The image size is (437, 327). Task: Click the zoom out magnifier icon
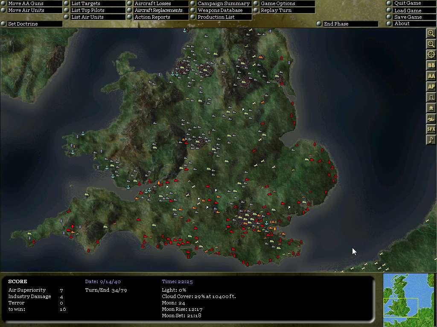coord(431,44)
